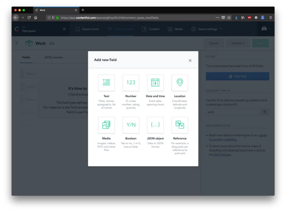Reload the page in the browser toolbar
The image size is (286, 212).
[x=29, y=18]
